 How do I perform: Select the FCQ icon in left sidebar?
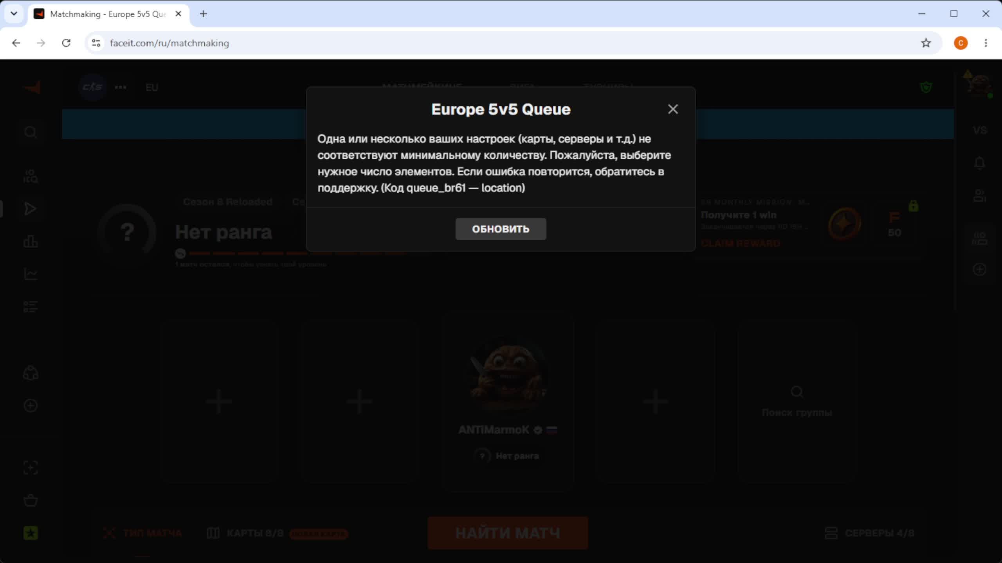31,176
